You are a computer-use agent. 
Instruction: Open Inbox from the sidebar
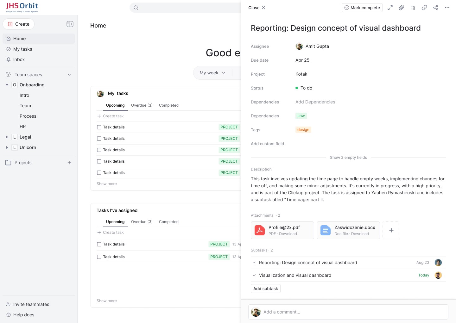39,59
